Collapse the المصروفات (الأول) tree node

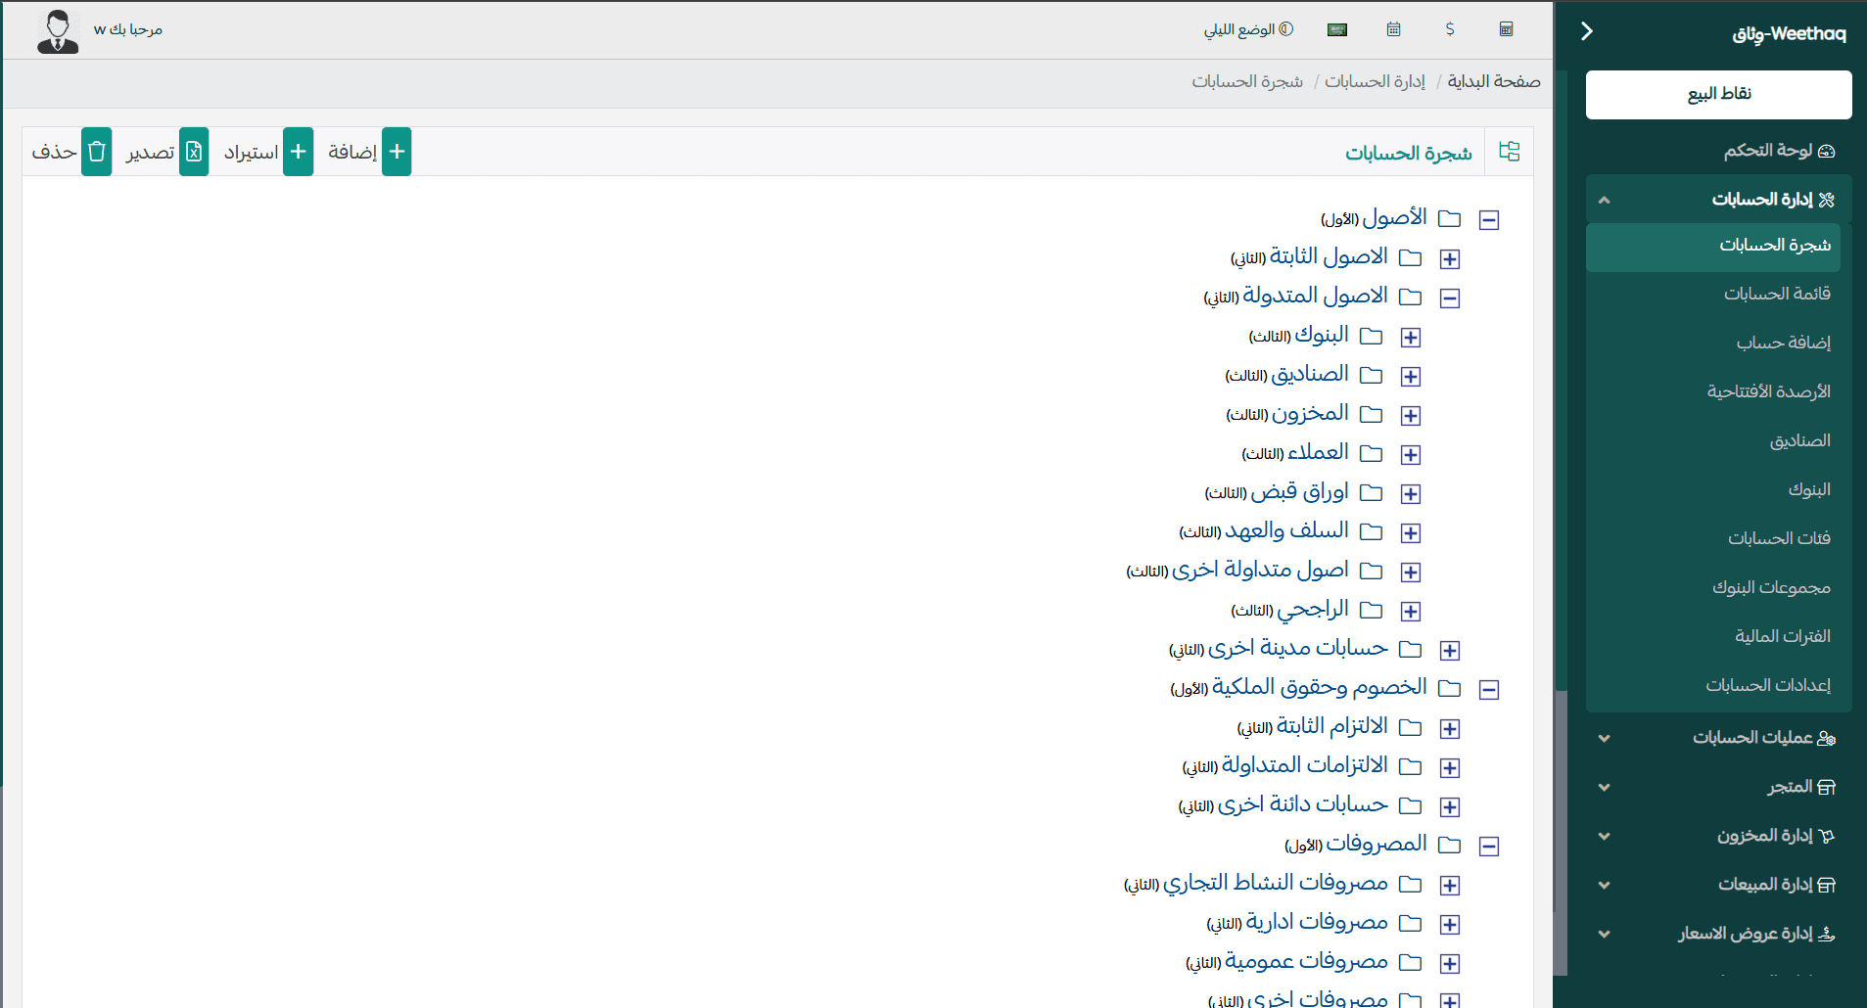click(1490, 845)
